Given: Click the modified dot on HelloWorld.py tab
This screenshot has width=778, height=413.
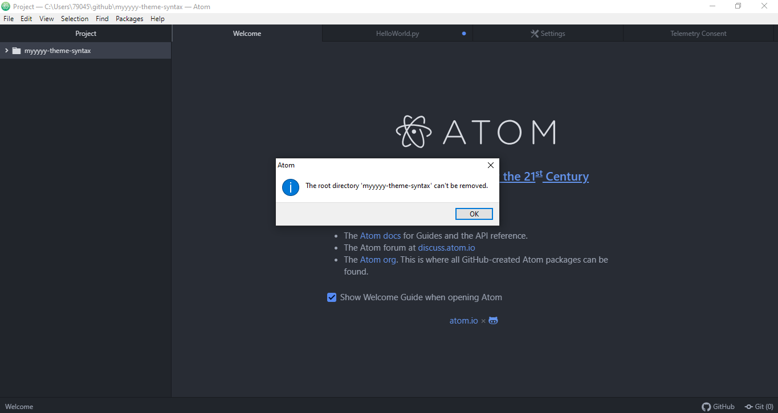Looking at the screenshot, I should [464, 34].
